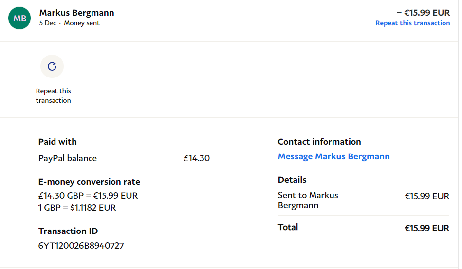462x269 pixels.
Task: Click the Markus Bergmann name heading
Action: (x=76, y=13)
